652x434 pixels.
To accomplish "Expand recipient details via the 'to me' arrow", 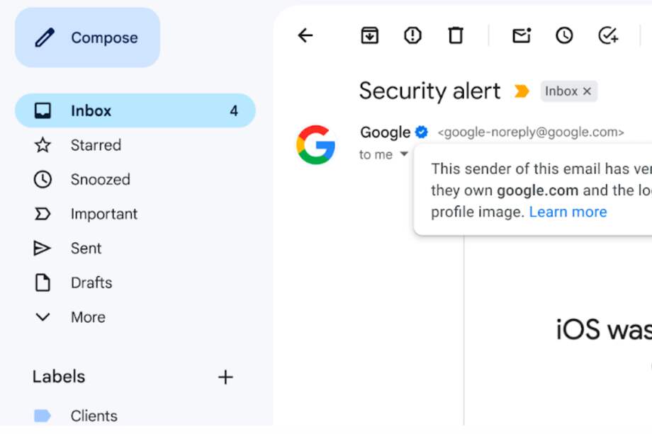I will coord(404,154).
